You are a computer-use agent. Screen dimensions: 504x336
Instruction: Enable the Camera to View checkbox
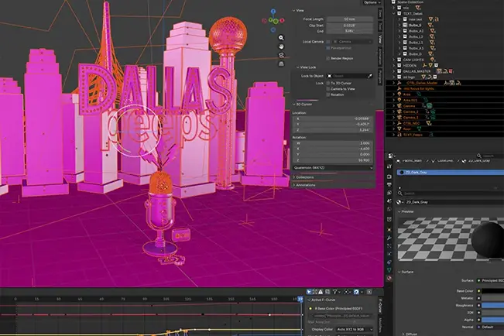pyautogui.click(x=328, y=89)
